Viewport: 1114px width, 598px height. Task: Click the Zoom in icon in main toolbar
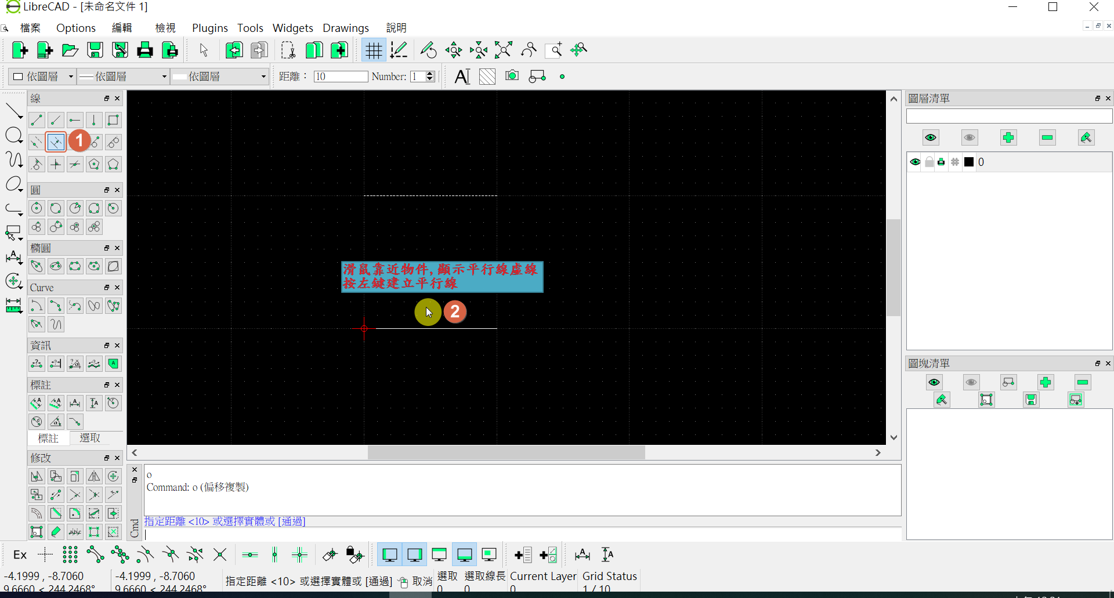click(453, 50)
